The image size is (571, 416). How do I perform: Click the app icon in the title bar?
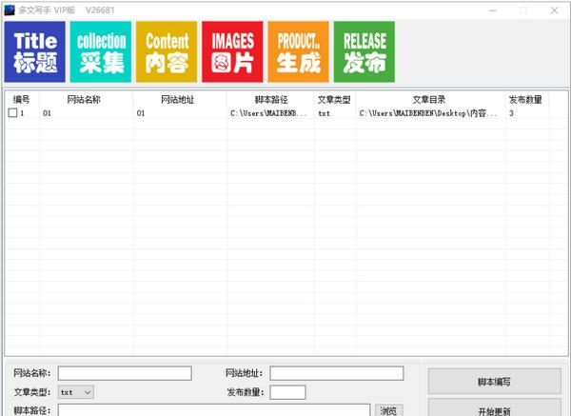click(x=10, y=10)
